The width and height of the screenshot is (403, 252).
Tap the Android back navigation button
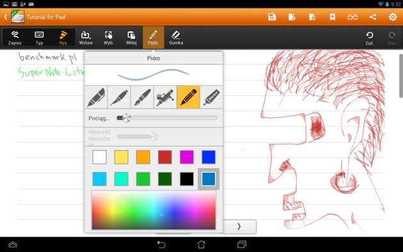coord(161,244)
